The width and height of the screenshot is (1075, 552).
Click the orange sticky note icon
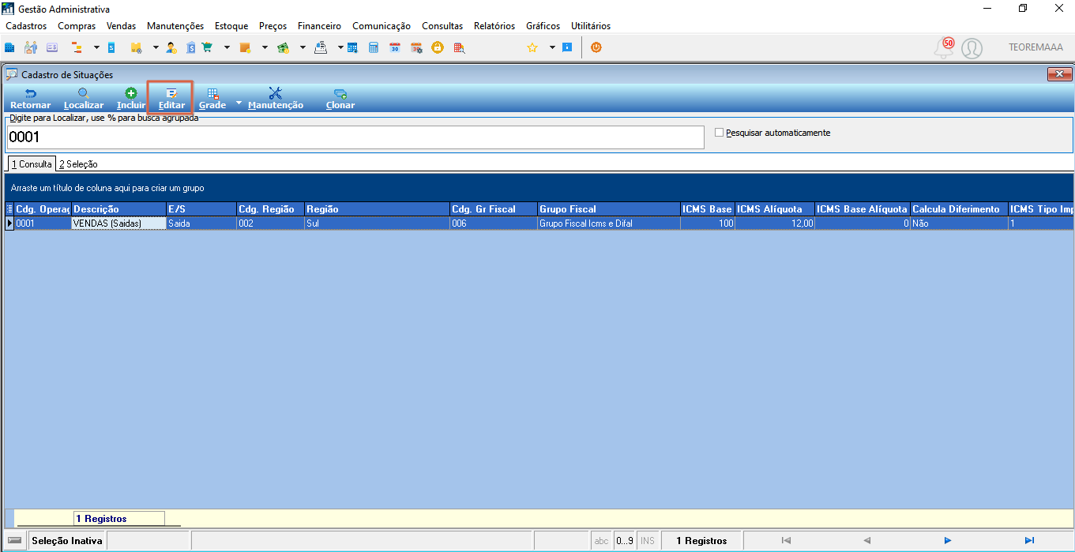pyautogui.click(x=245, y=47)
